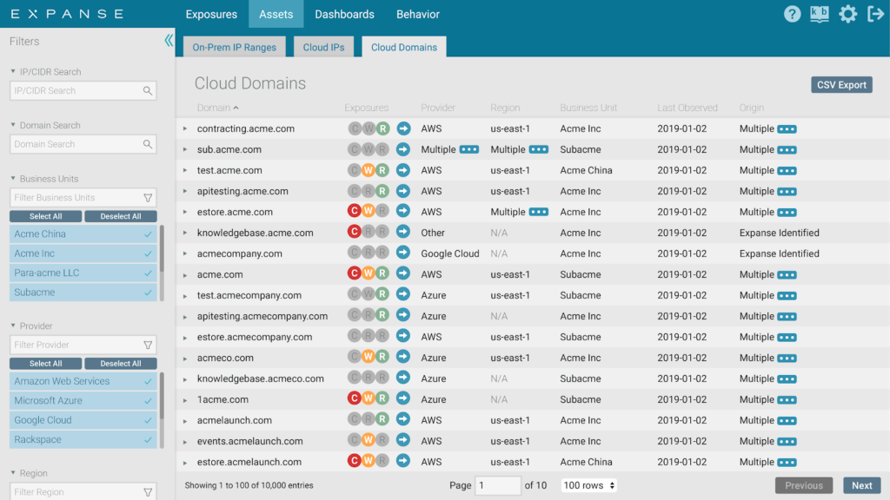890x500 pixels.
Task: Click the blue arrow icon for sub.acme.com
Action: [x=403, y=149]
